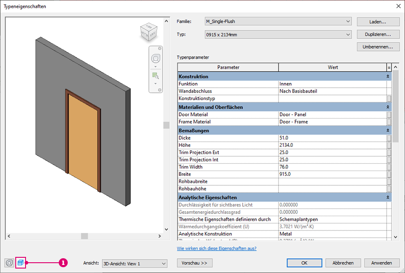Click the steering wheel icon below the preview

9,263
